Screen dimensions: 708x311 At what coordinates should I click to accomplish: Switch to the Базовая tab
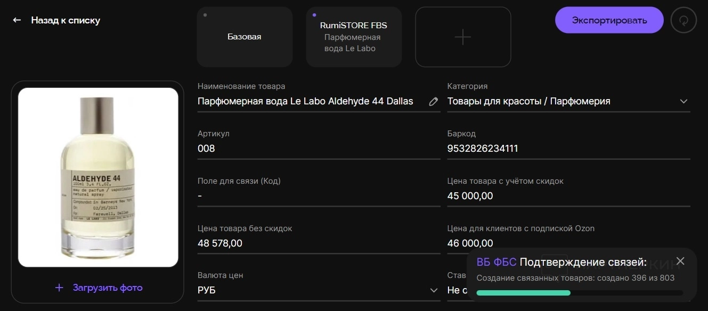245,37
